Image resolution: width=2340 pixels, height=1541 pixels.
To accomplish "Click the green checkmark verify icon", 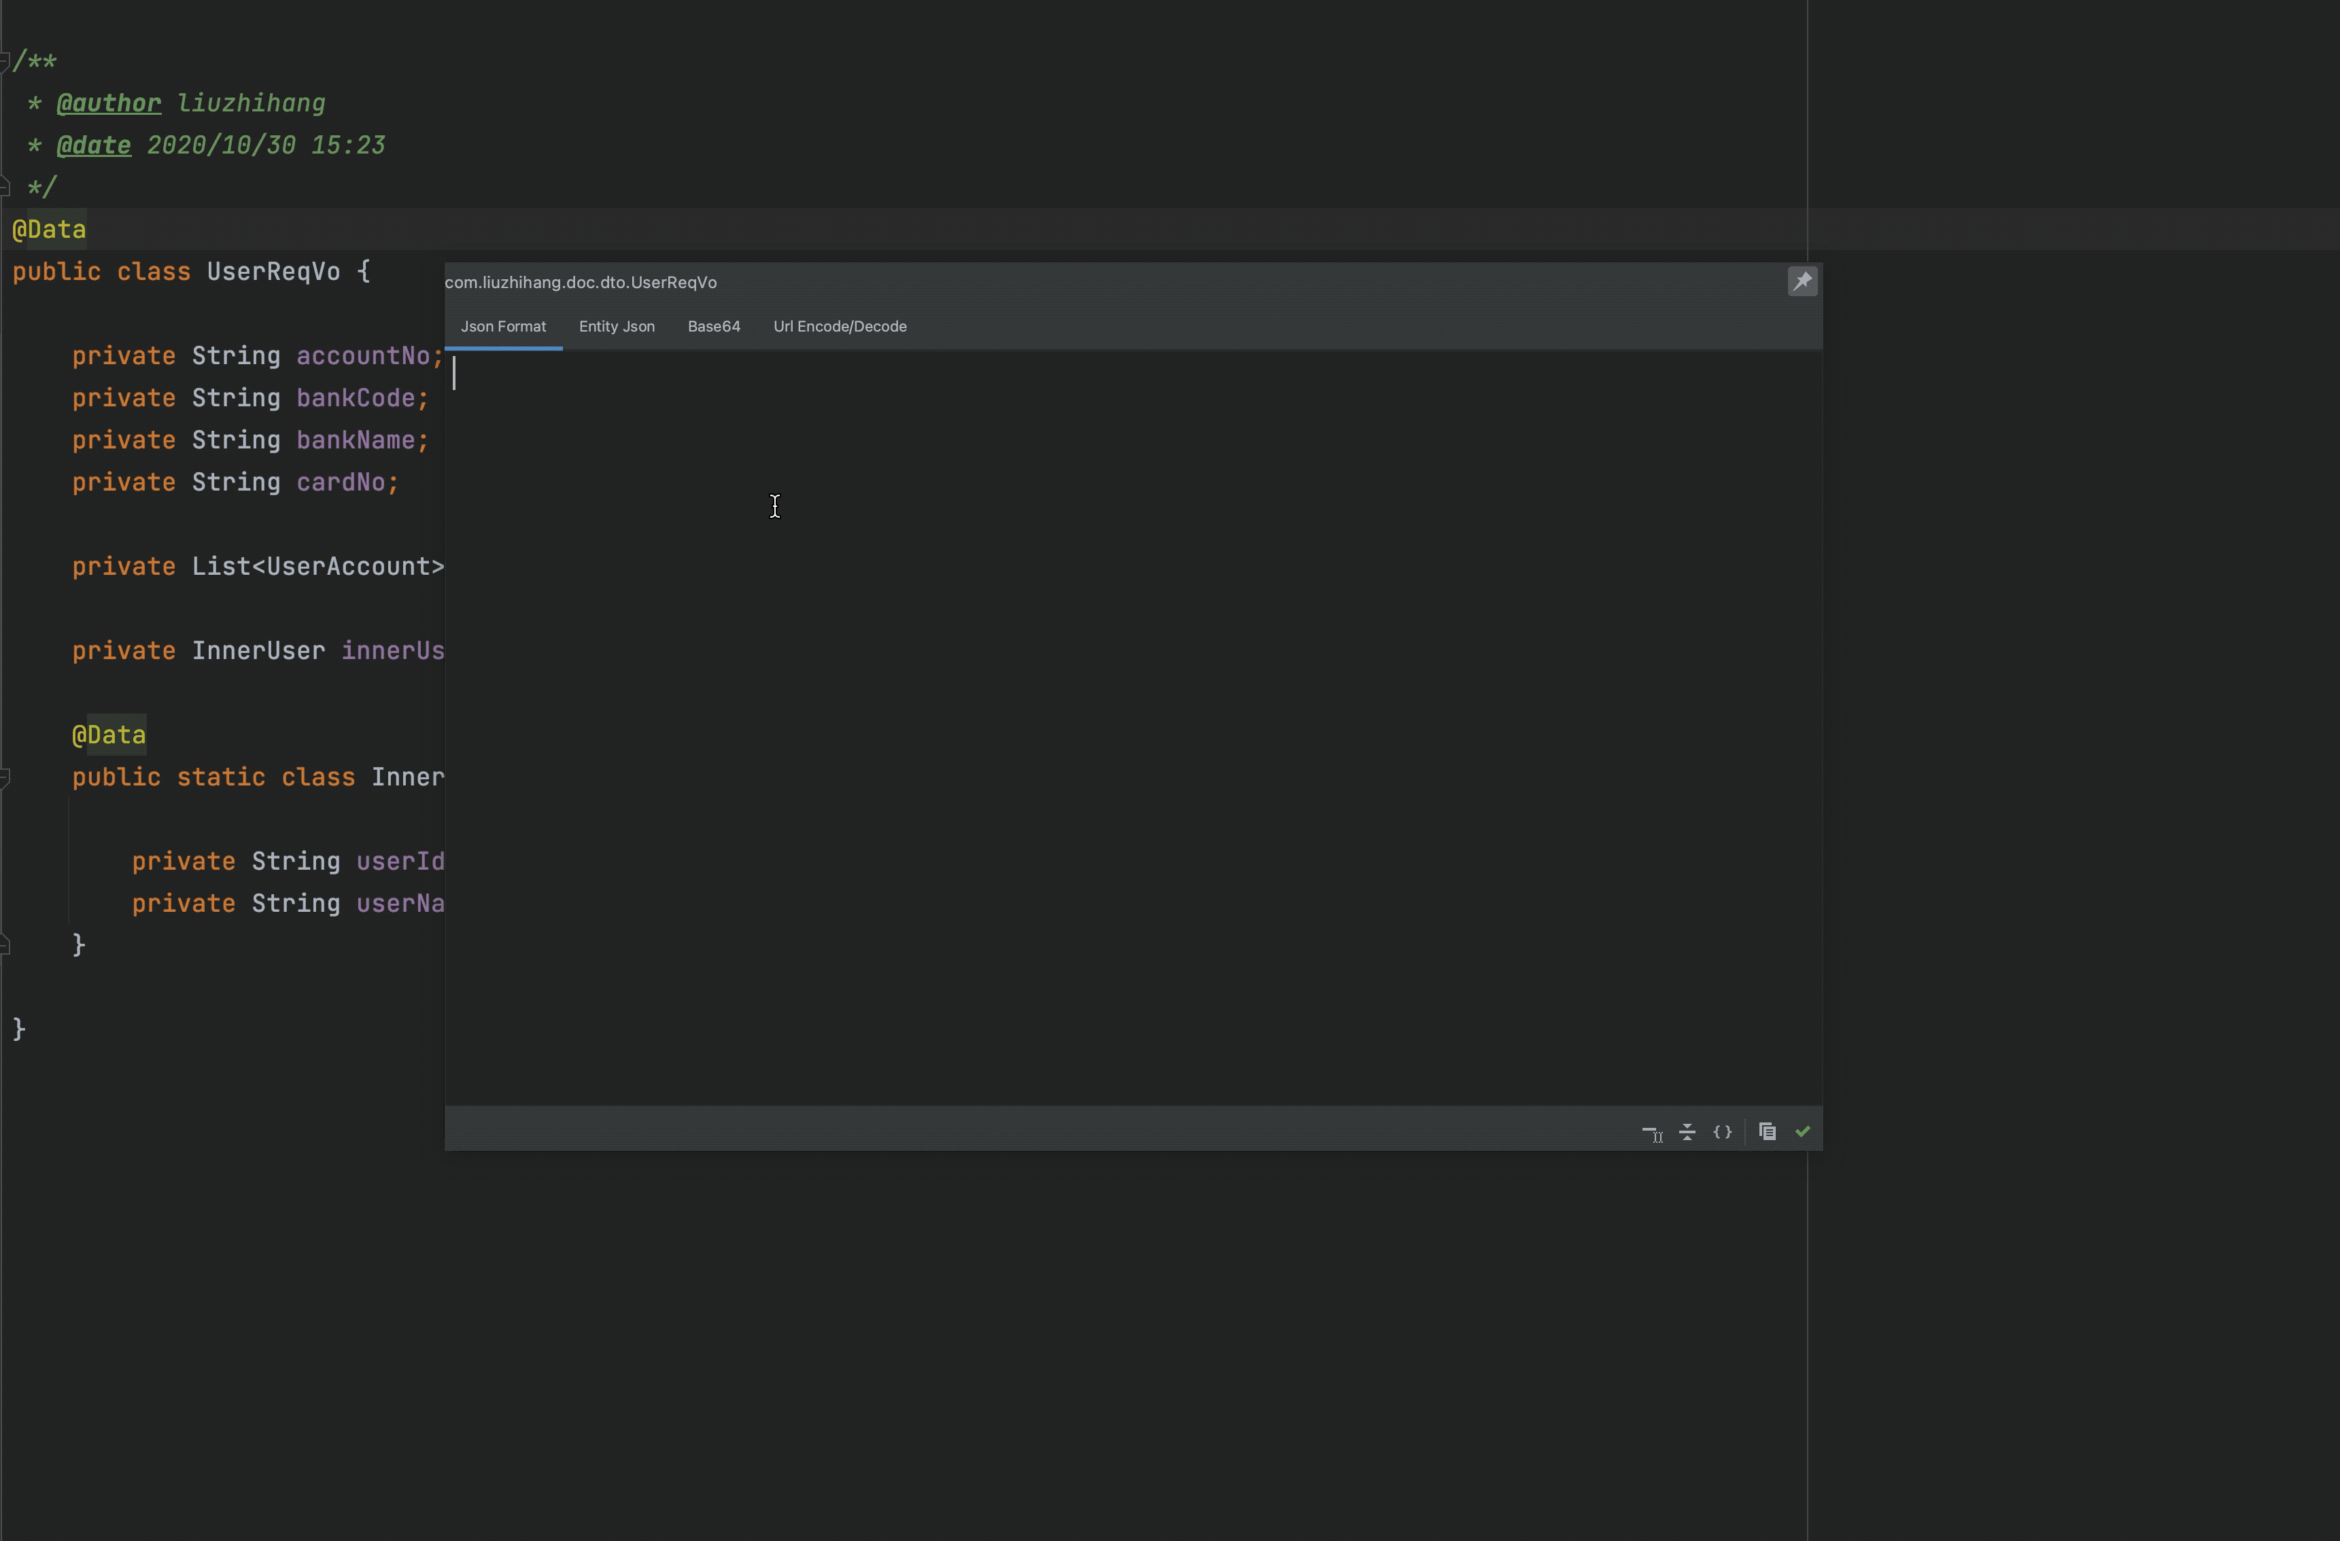I will [x=1802, y=1131].
